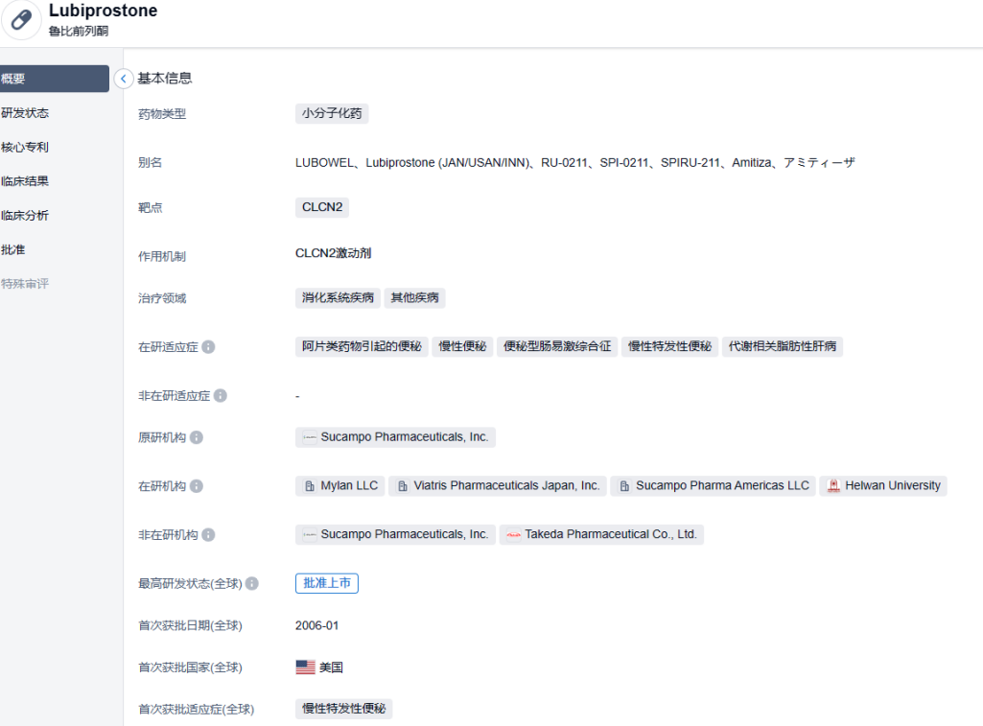This screenshot has height=726, width=983.
Task: Click the 消化系统疾病 therapeutic area tag
Action: [x=338, y=298]
